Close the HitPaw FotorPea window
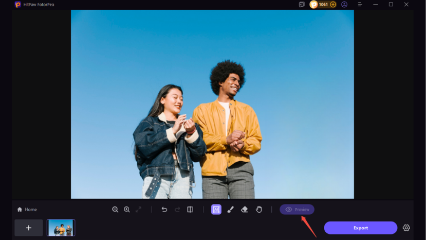Screen dimensions: 426x240 [406, 4]
